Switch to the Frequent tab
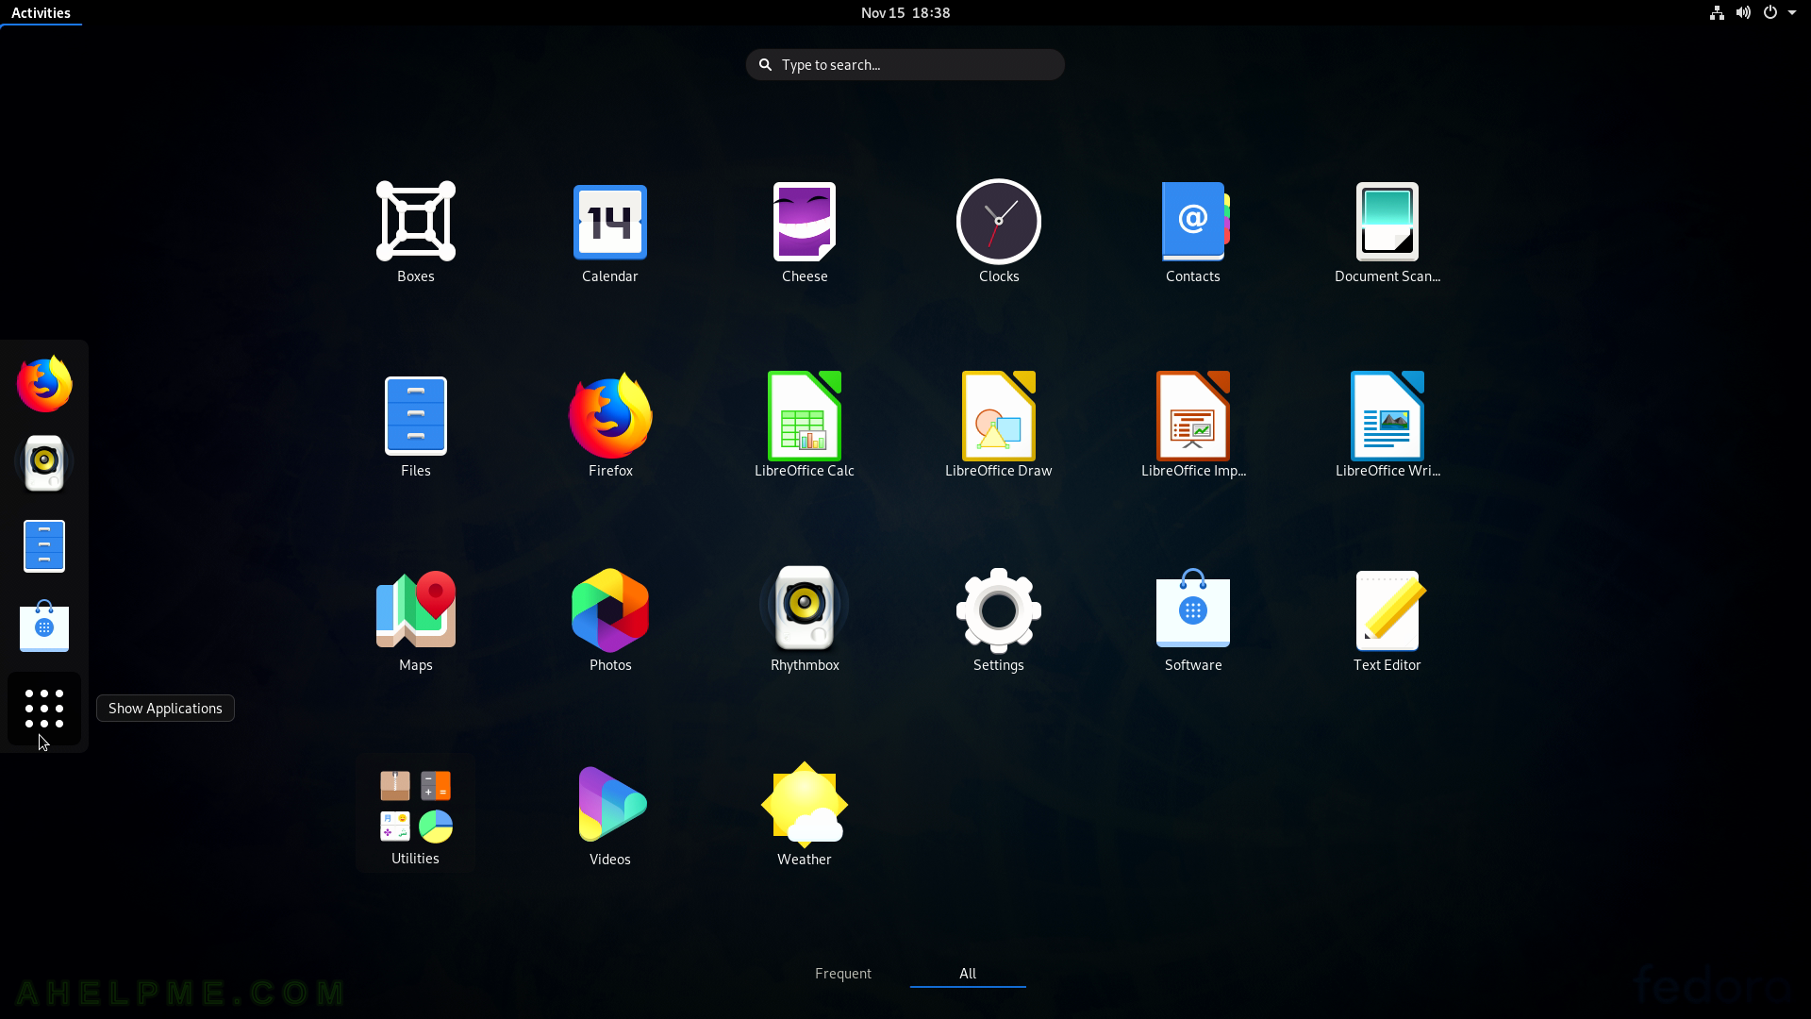This screenshot has width=1811, height=1019. click(x=843, y=973)
